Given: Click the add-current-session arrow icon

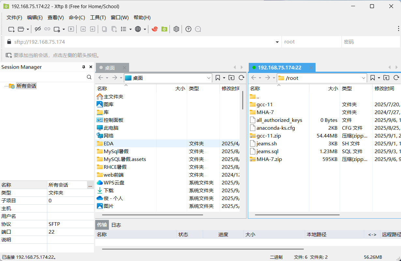Looking at the screenshot, I should [x=9, y=55].
